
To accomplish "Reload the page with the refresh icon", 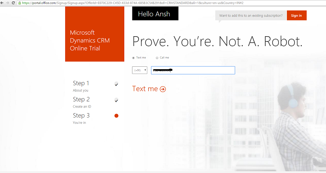I will pos(14,3).
